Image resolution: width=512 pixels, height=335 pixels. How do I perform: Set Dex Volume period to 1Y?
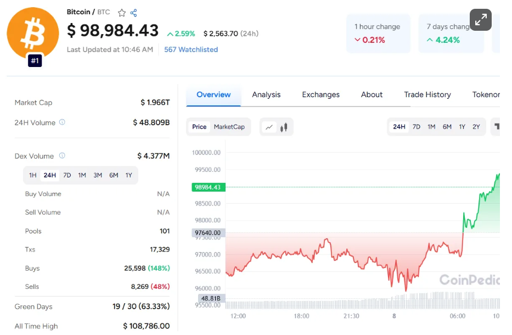point(128,175)
